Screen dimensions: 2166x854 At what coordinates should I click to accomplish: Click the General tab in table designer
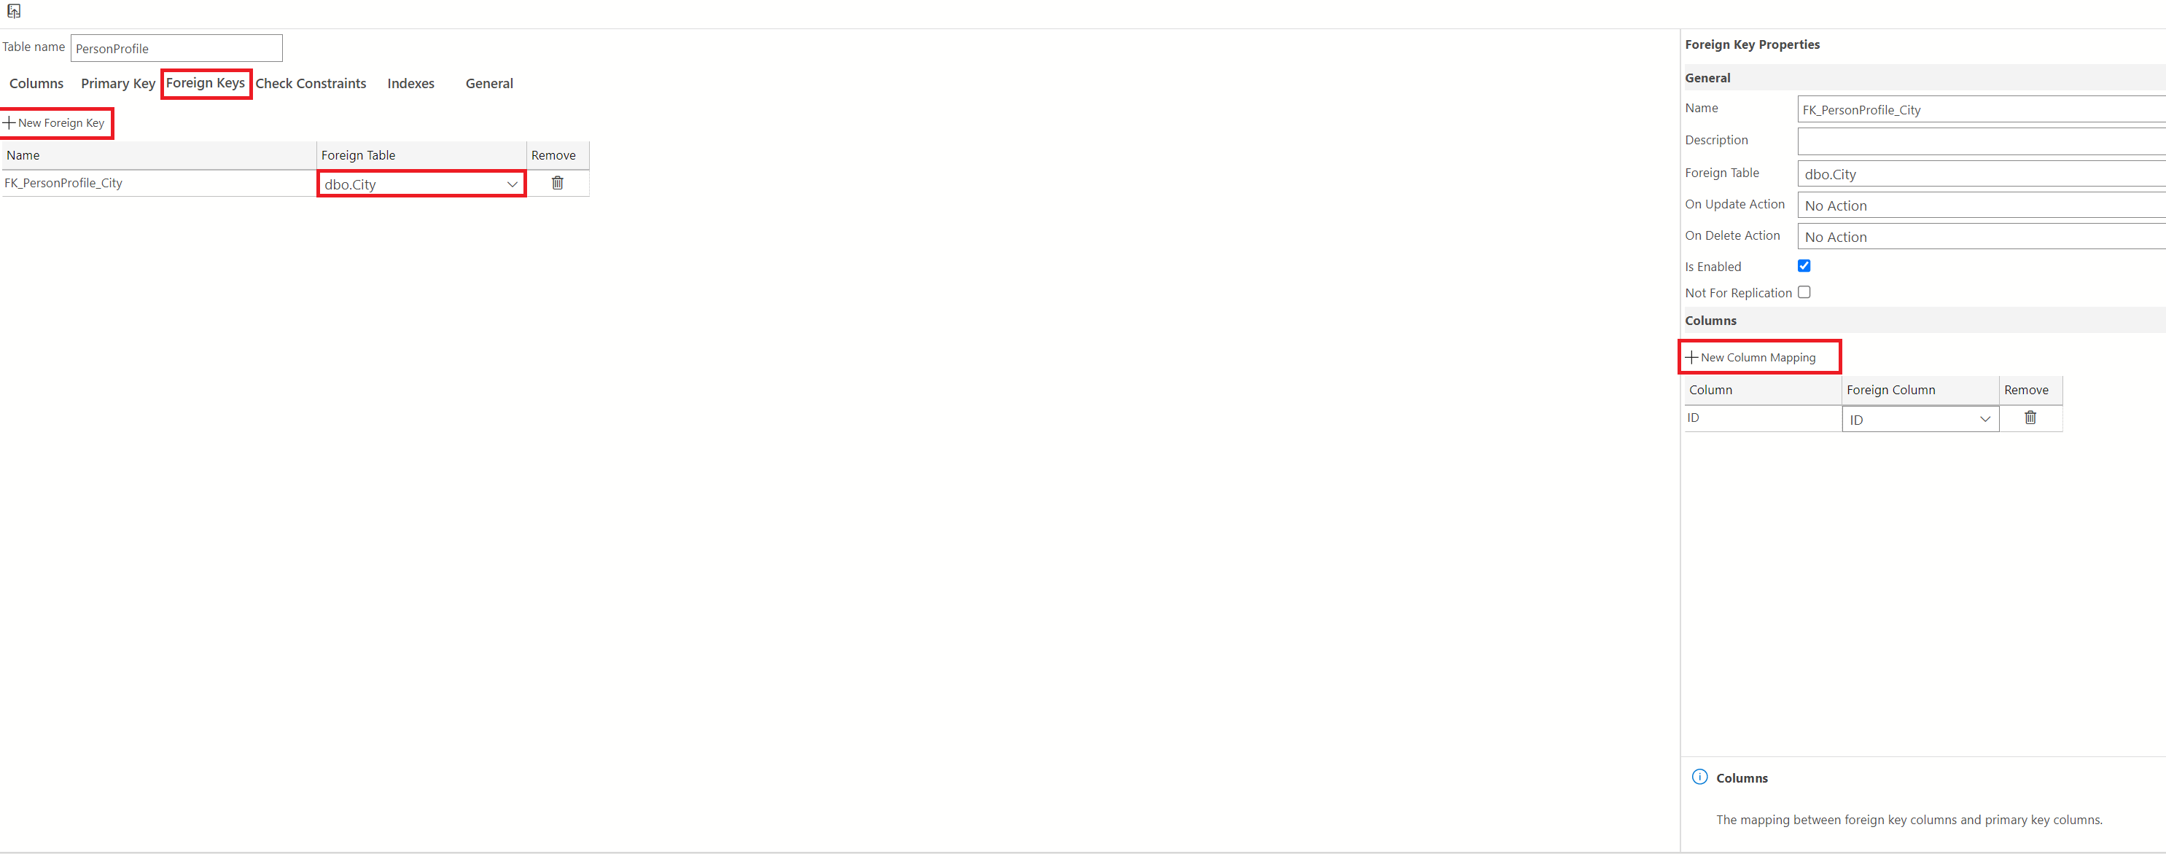(489, 83)
